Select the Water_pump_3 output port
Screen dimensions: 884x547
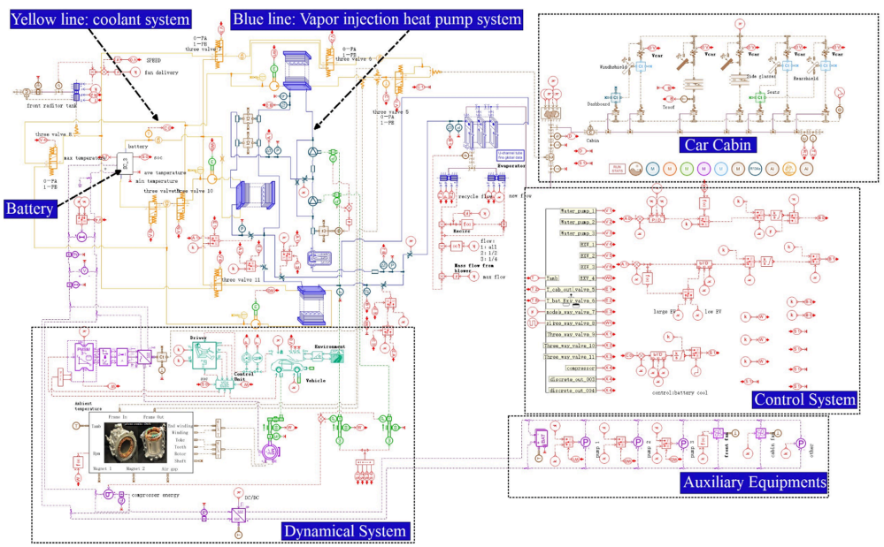point(577,233)
